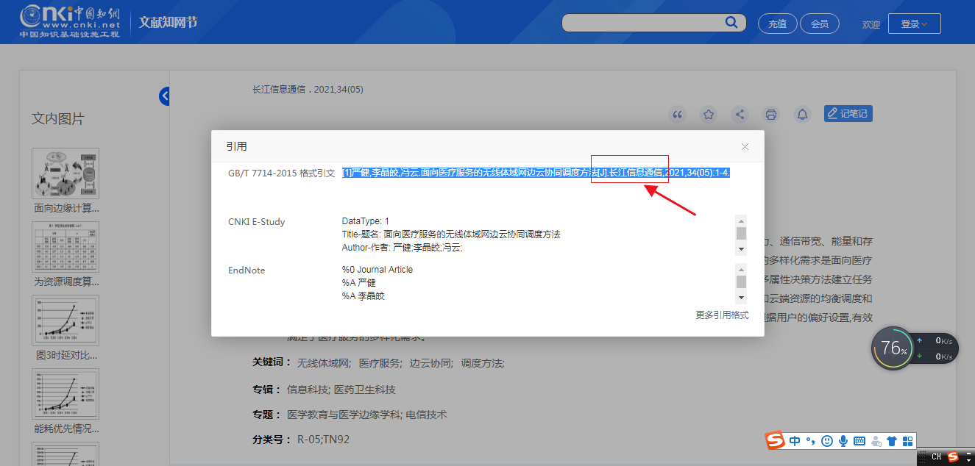Click the printer icon

(x=771, y=114)
